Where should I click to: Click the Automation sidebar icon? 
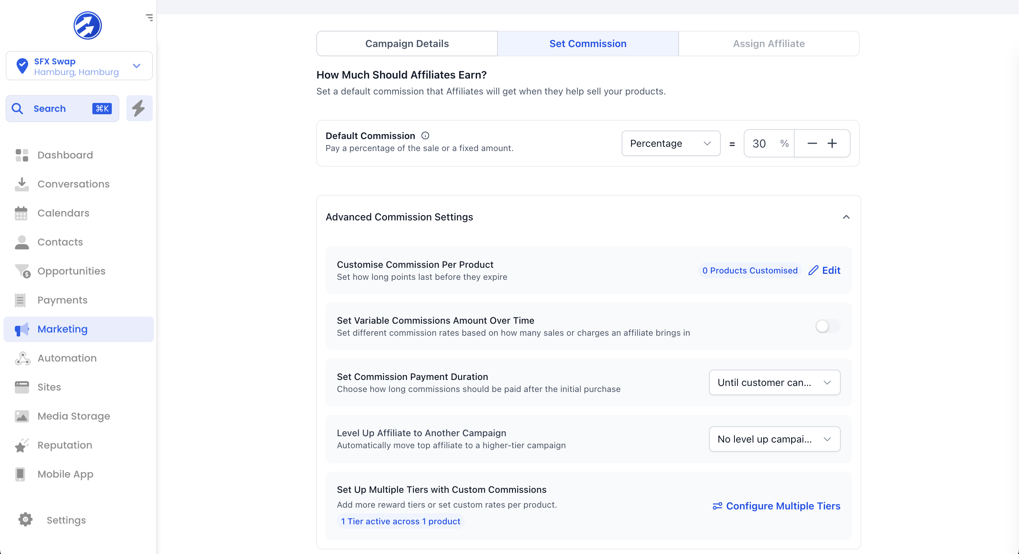[x=22, y=358]
